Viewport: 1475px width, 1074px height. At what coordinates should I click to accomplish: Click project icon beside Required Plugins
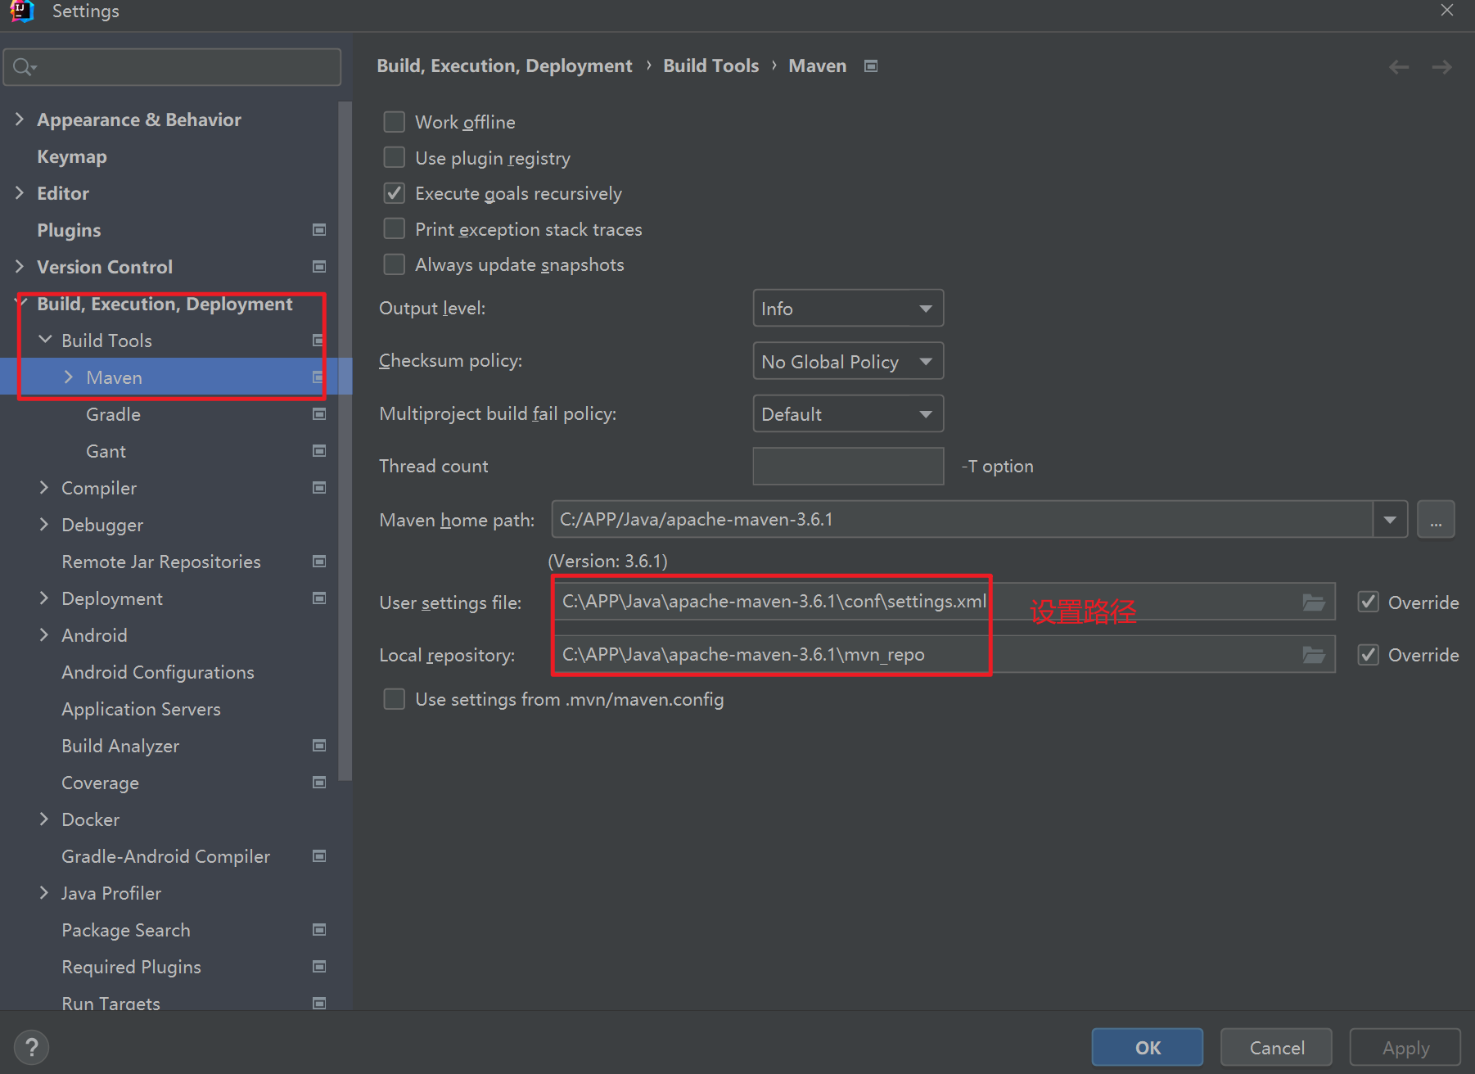pos(319,967)
